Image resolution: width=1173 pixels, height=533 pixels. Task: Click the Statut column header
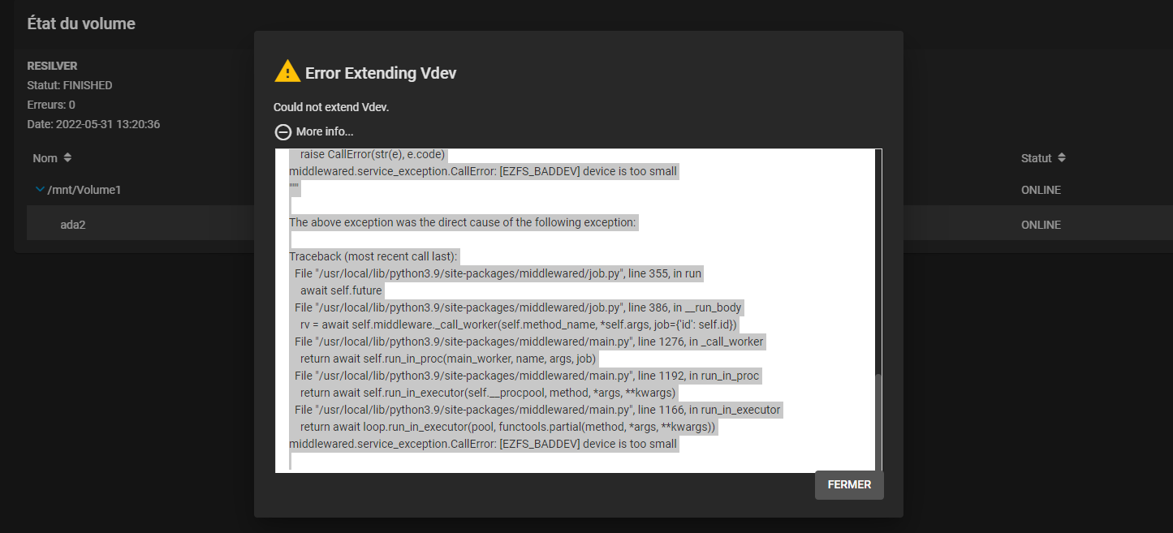(x=1036, y=158)
